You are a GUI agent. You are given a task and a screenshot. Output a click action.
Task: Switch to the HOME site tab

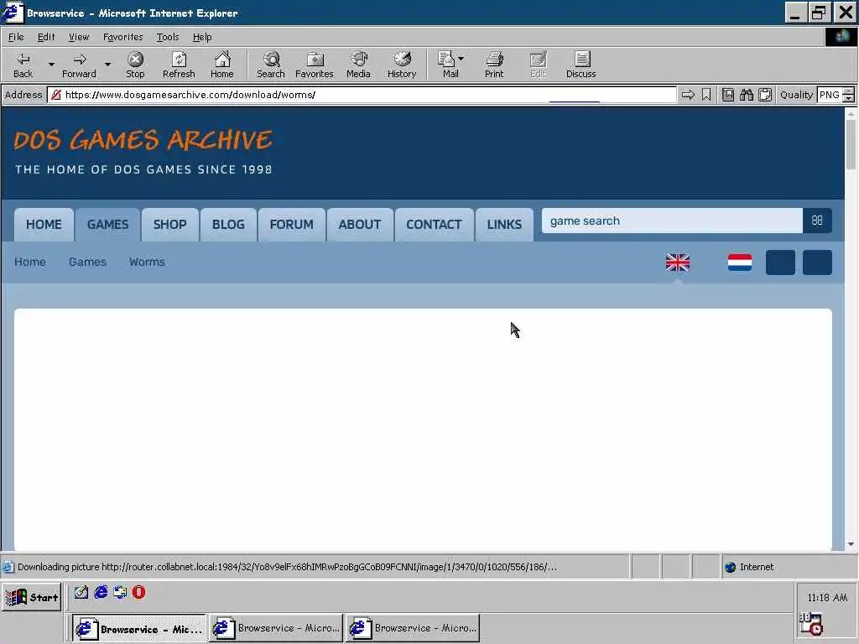(x=44, y=225)
